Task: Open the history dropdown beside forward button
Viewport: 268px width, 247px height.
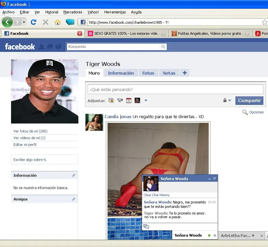Action: [24, 22]
